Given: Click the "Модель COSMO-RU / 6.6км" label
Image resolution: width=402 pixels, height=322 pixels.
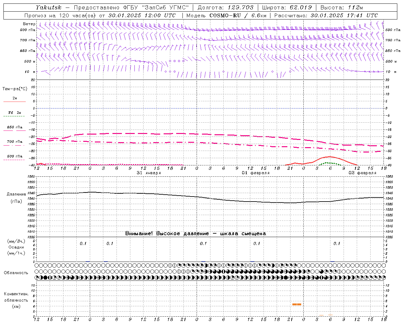Looking at the screenshot, I should [x=226, y=15].
